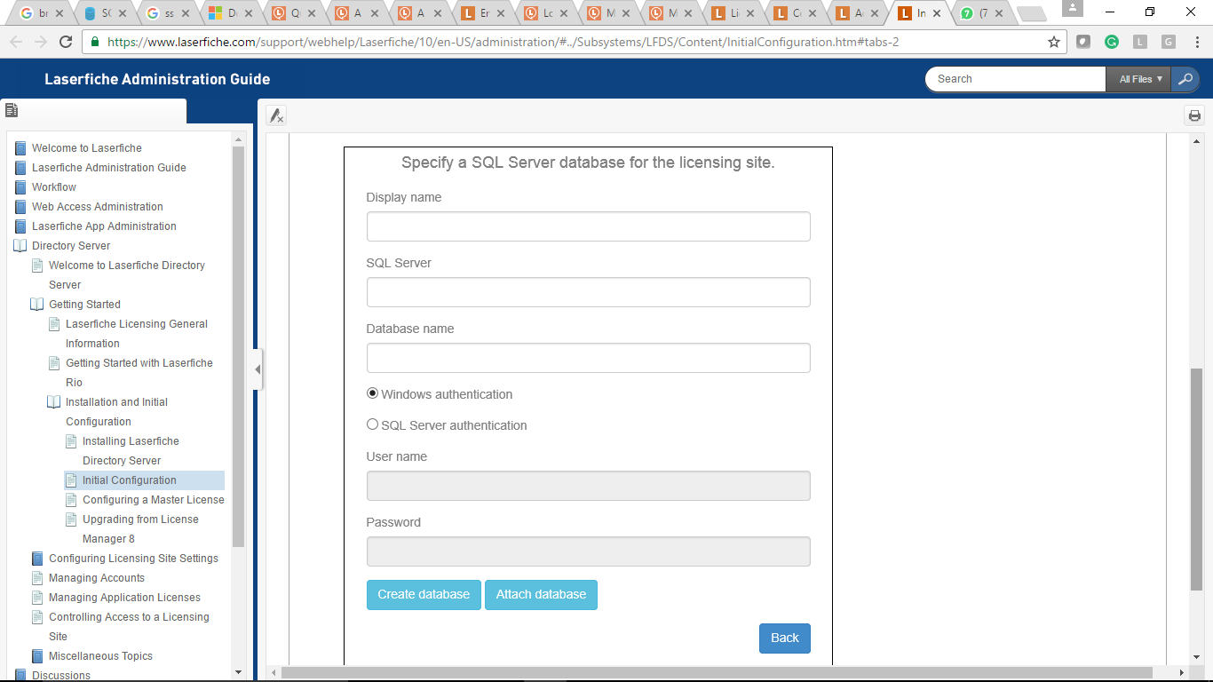This screenshot has height=682, width=1213.
Task: Open the All Files search filter dropdown
Action: point(1138,79)
